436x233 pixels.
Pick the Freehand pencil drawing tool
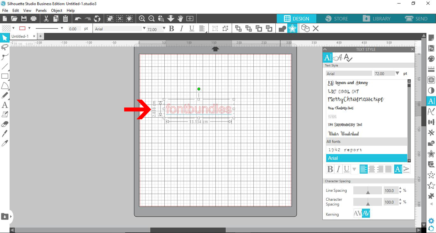click(5, 95)
